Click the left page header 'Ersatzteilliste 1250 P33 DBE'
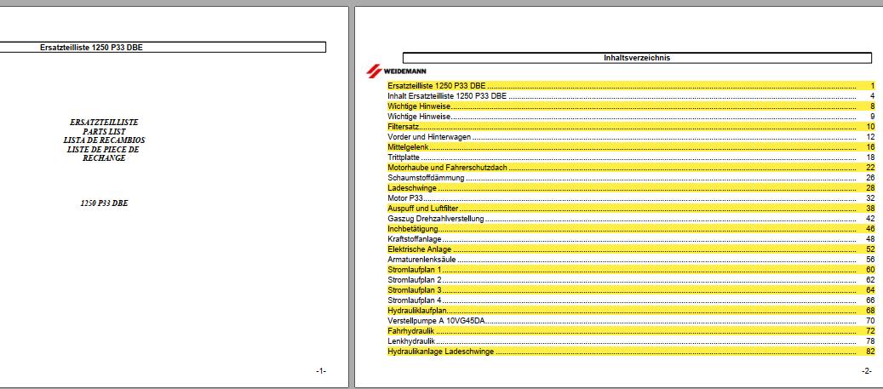883x389 pixels. coord(91,48)
